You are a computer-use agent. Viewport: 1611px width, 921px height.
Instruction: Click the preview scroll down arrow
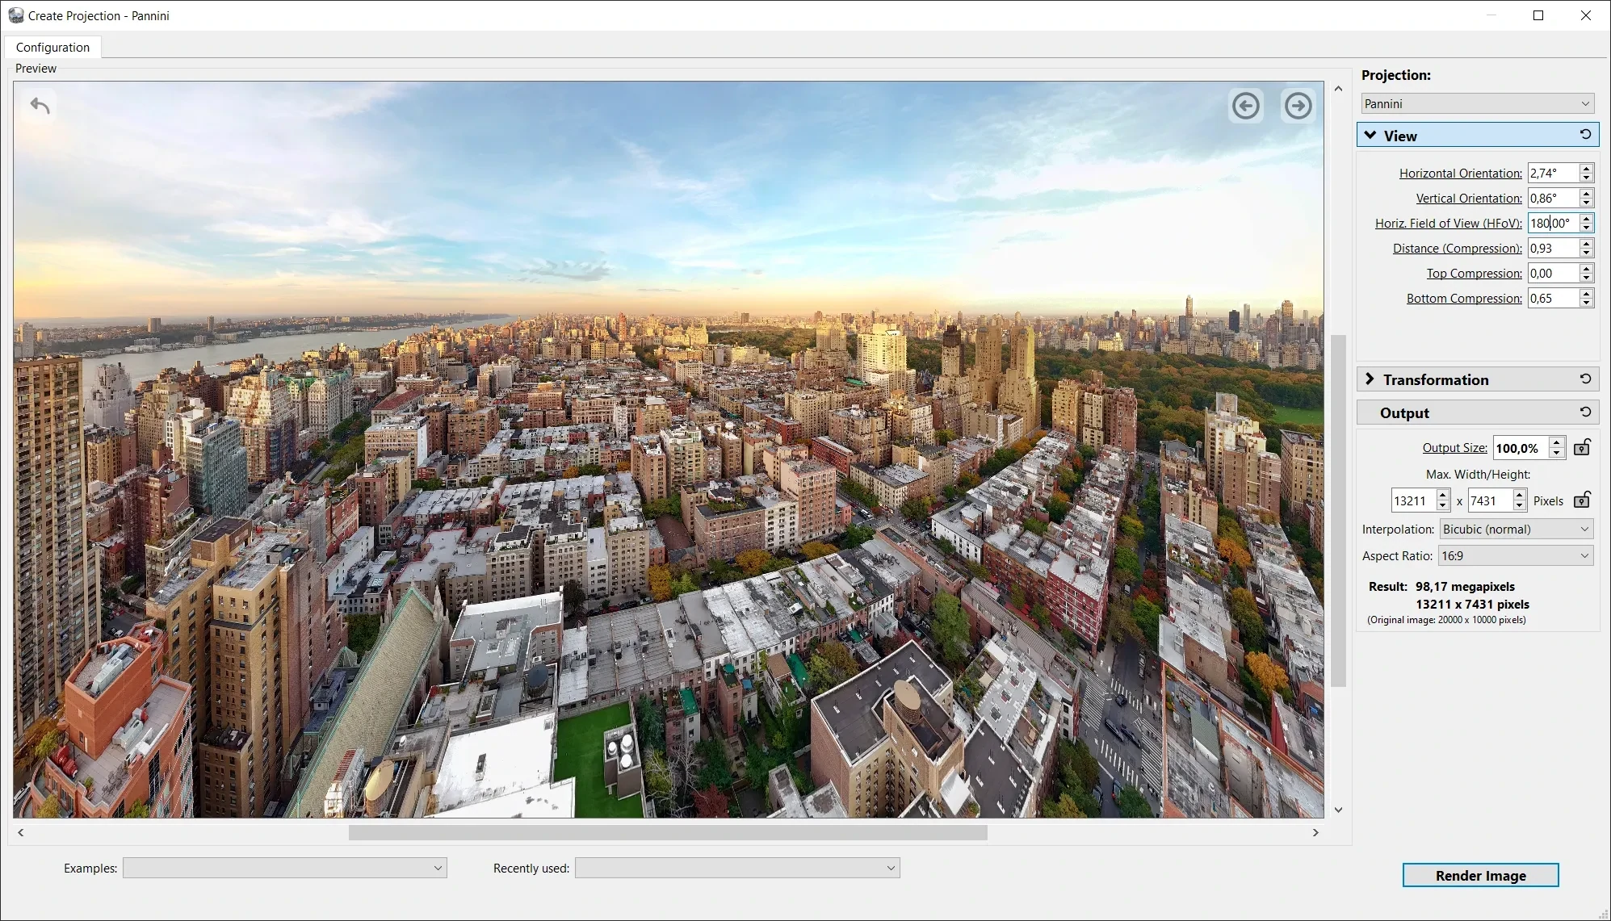tap(1338, 810)
